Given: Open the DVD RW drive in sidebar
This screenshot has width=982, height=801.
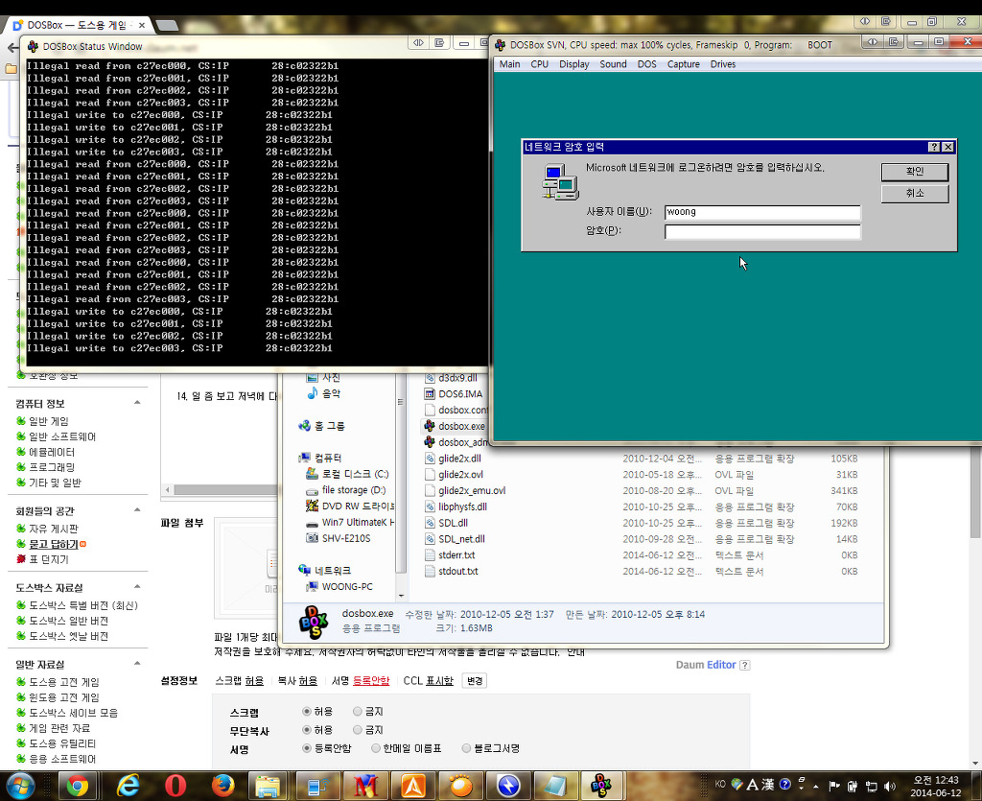Looking at the screenshot, I should [x=311, y=507].
